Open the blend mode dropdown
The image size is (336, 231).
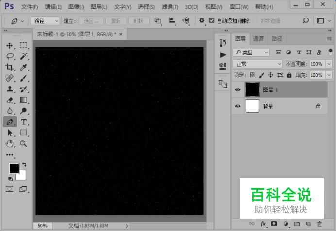[x=257, y=64]
